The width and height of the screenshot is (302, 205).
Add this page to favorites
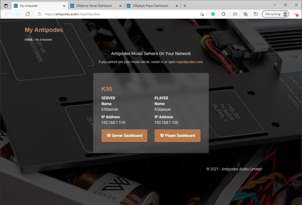[x=202, y=14]
